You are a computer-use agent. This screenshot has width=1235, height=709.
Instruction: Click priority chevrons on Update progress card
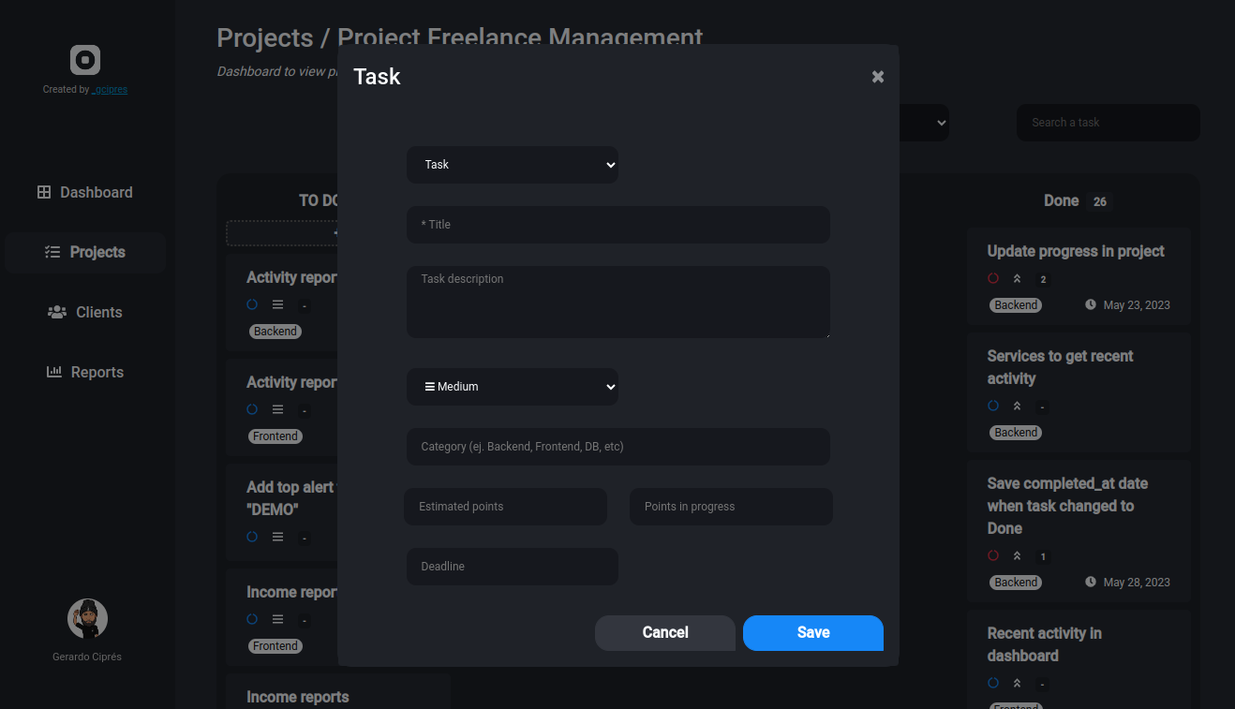tap(1017, 278)
